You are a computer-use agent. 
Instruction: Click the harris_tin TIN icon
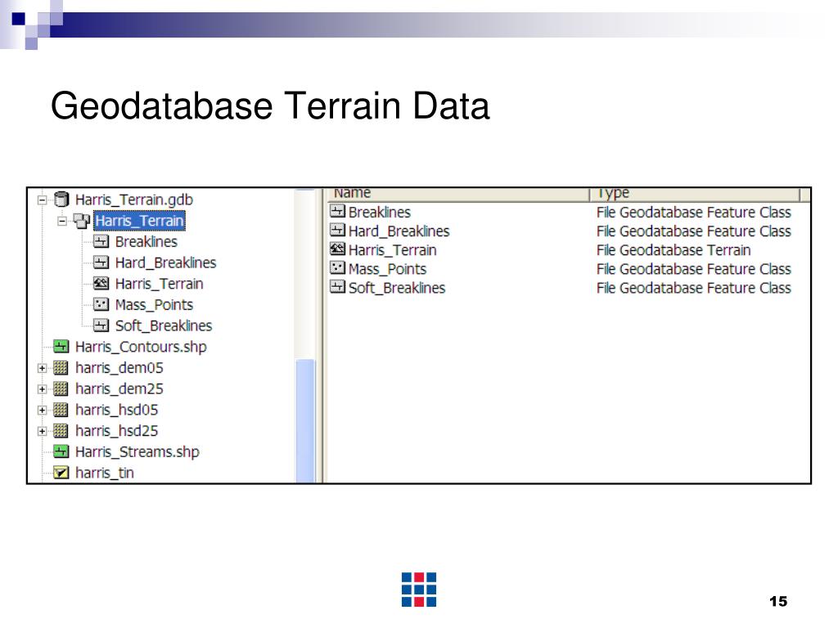[x=61, y=473]
